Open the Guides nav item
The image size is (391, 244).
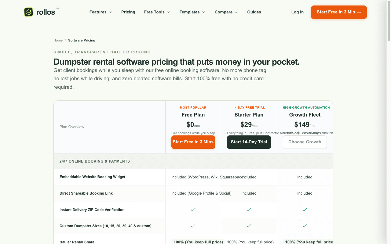254,12
